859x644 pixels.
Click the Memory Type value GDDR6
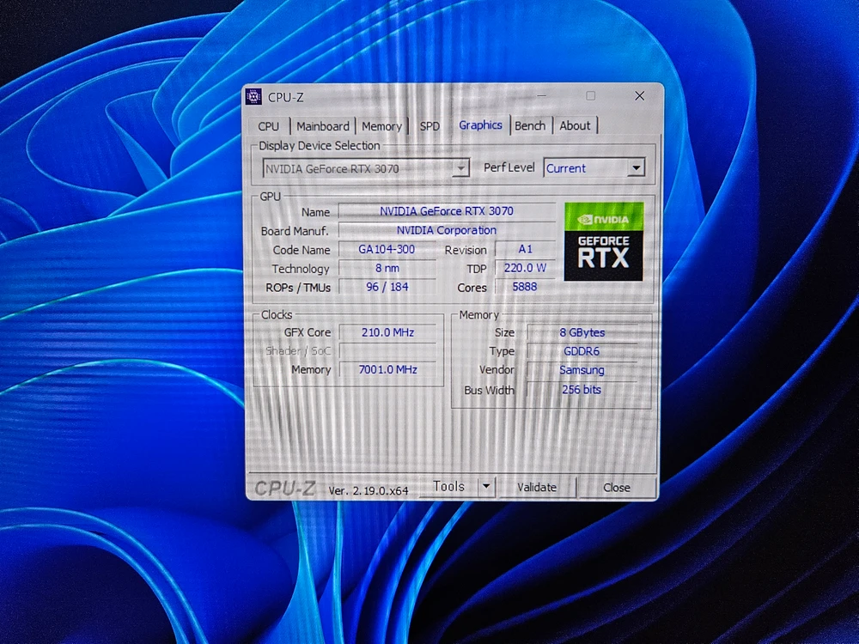coord(582,351)
